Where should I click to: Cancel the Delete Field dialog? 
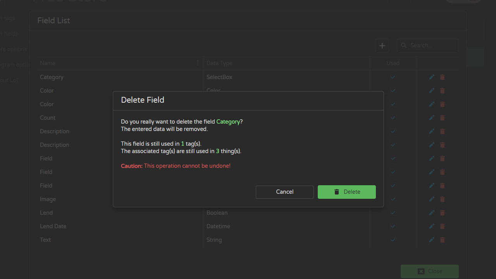(285, 192)
